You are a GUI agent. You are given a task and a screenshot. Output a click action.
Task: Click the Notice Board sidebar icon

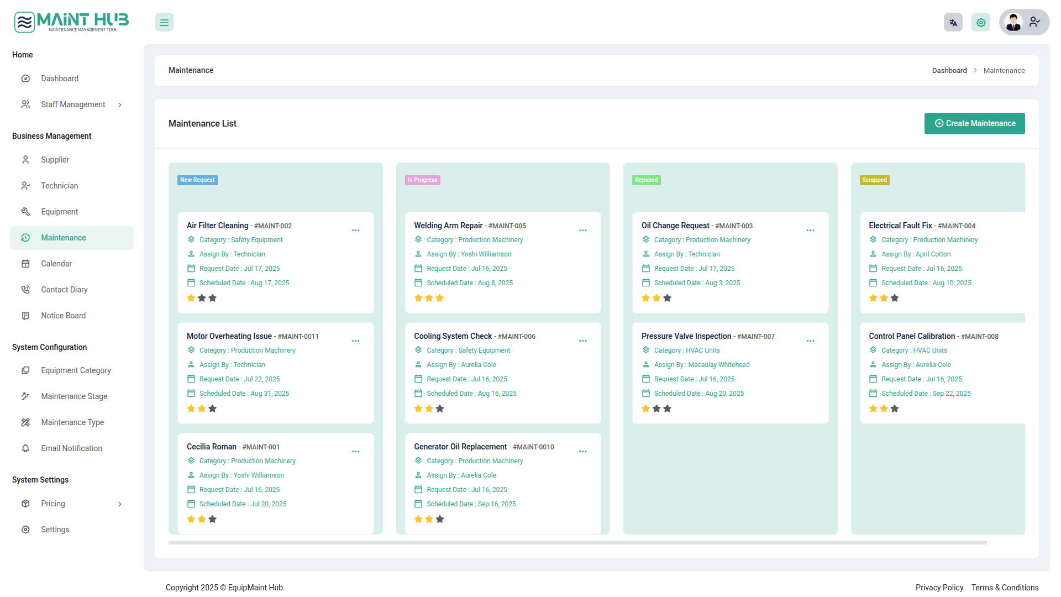(x=25, y=316)
